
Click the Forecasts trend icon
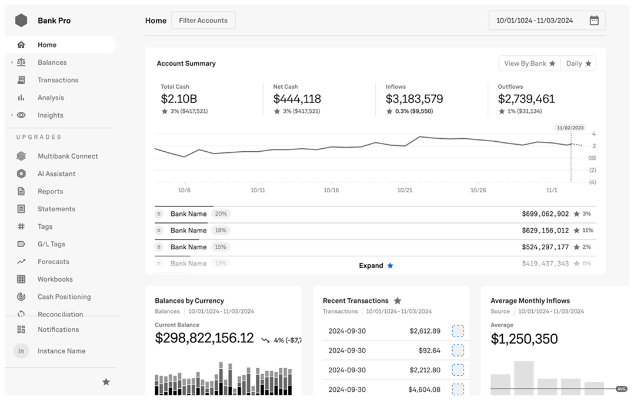point(21,262)
